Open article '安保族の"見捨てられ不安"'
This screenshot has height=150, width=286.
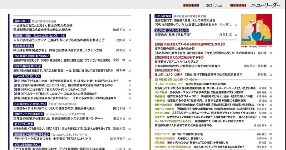tap(173, 34)
